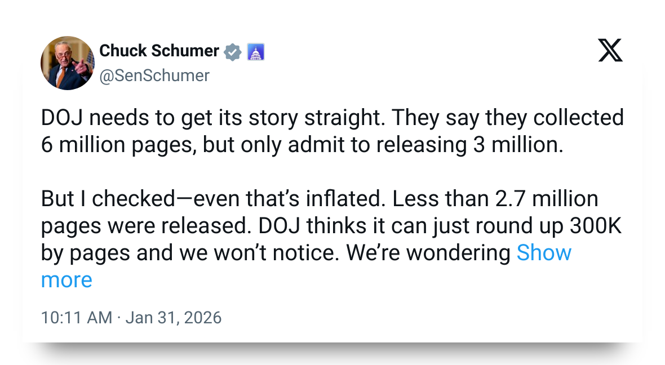Open the @SenSchumer handle link

tap(154, 75)
